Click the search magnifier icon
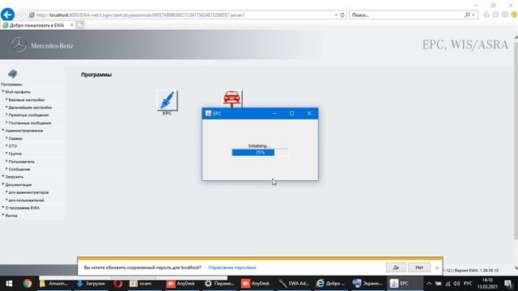518x291 pixels. (467, 15)
